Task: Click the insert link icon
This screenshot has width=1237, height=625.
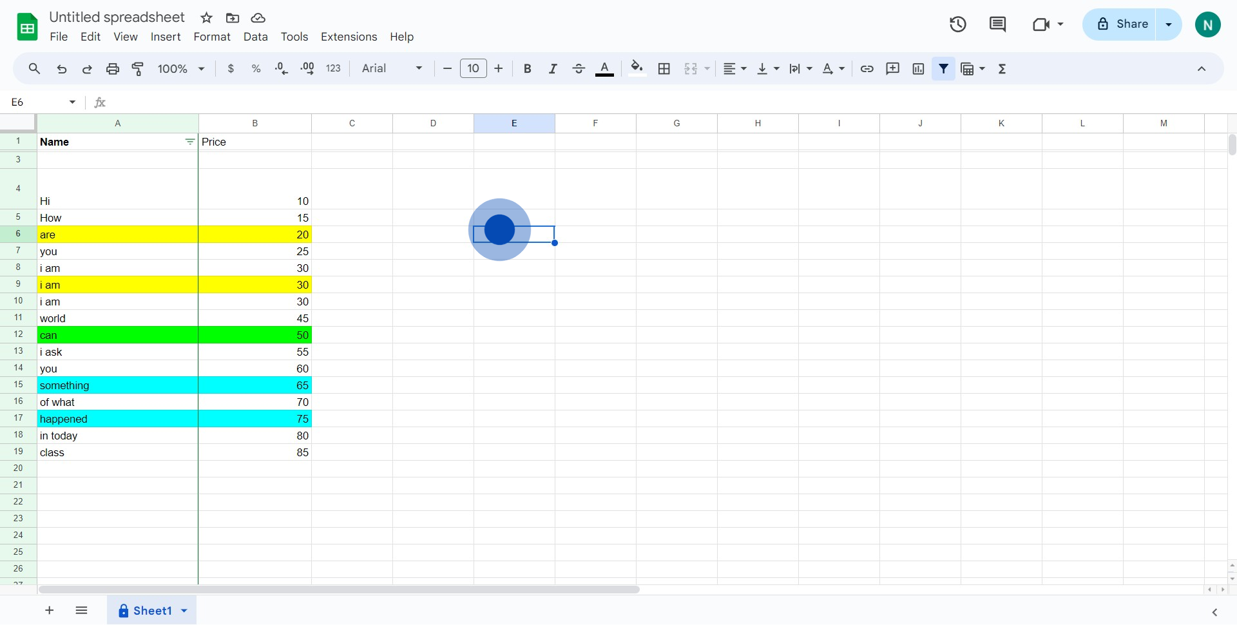Action: click(867, 69)
